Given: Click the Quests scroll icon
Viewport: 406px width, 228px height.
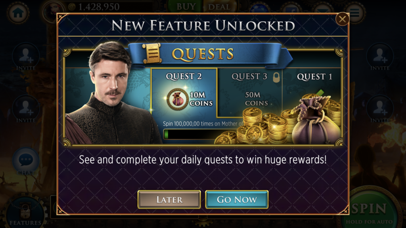Looking at the screenshot, I should [x=152, y=53].
